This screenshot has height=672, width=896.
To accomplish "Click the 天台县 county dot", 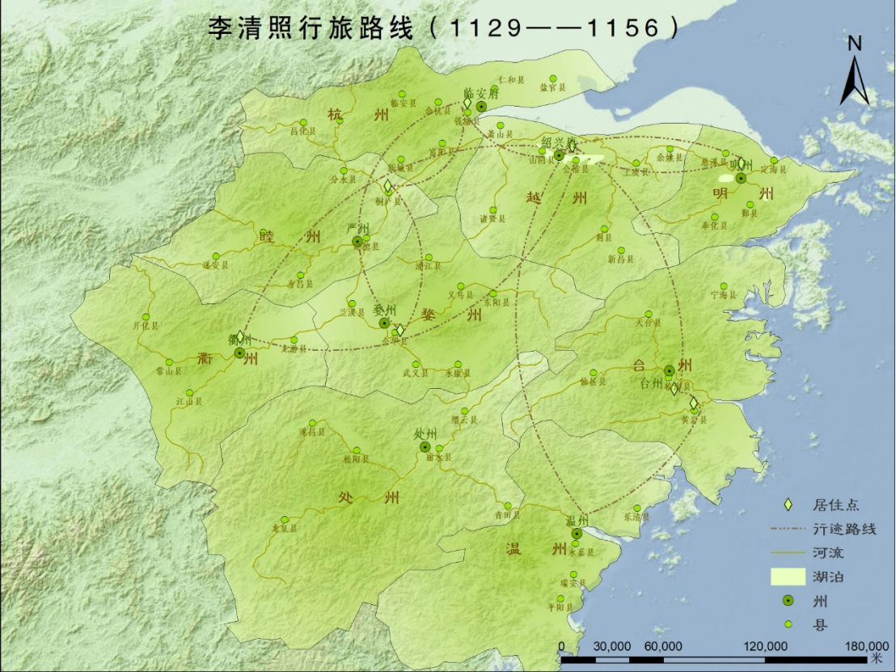I will coord(648,314).
